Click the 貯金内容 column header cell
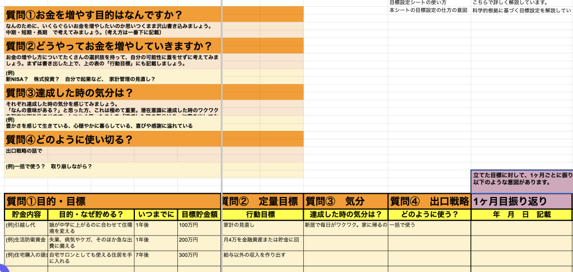The height and width of the screenshot is (272, 573). pos(26,214)
